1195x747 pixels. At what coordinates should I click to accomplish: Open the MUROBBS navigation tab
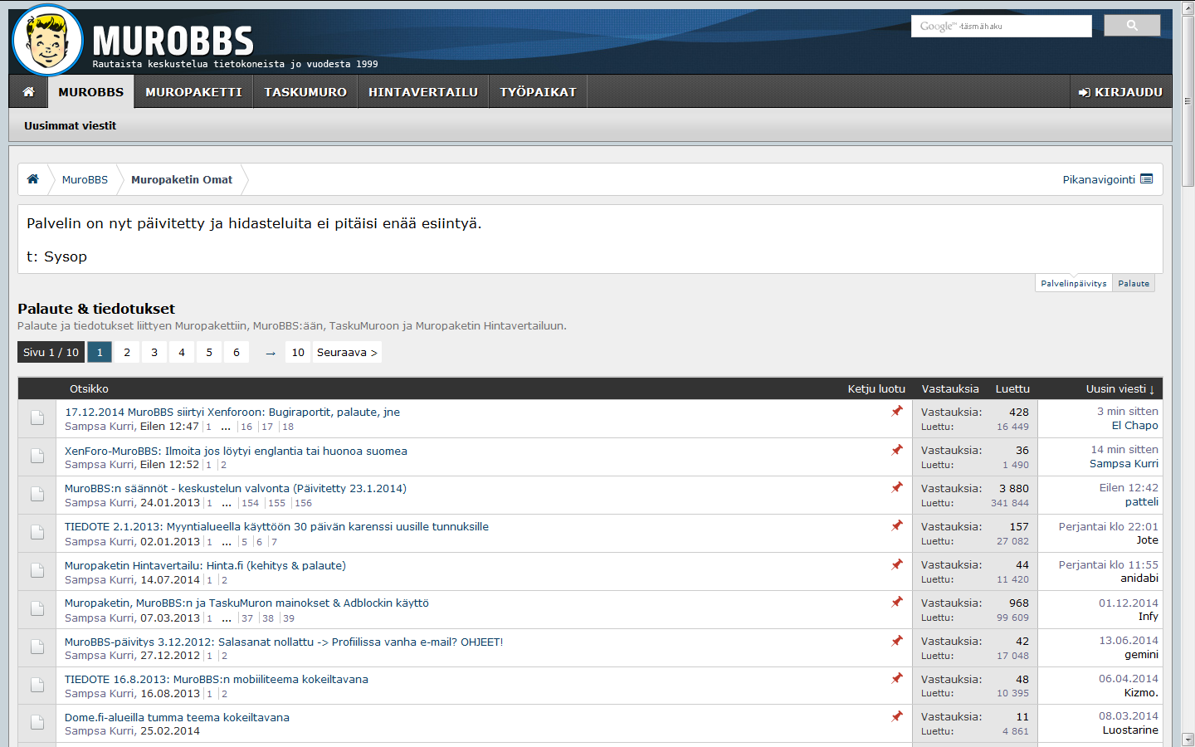[91, 92]
